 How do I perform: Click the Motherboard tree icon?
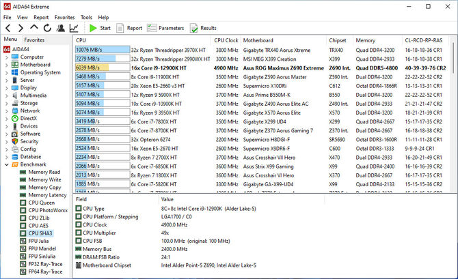point(15,64)
